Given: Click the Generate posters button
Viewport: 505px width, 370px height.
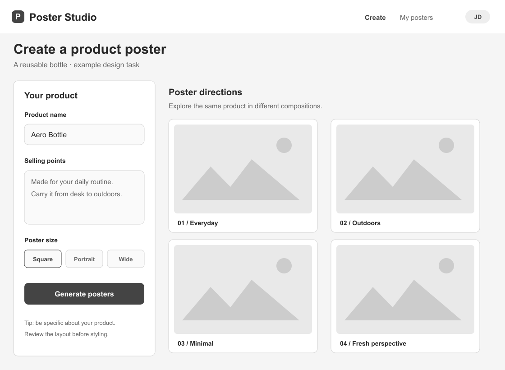Looking at the screenshot, I should (x=84, y=294).
